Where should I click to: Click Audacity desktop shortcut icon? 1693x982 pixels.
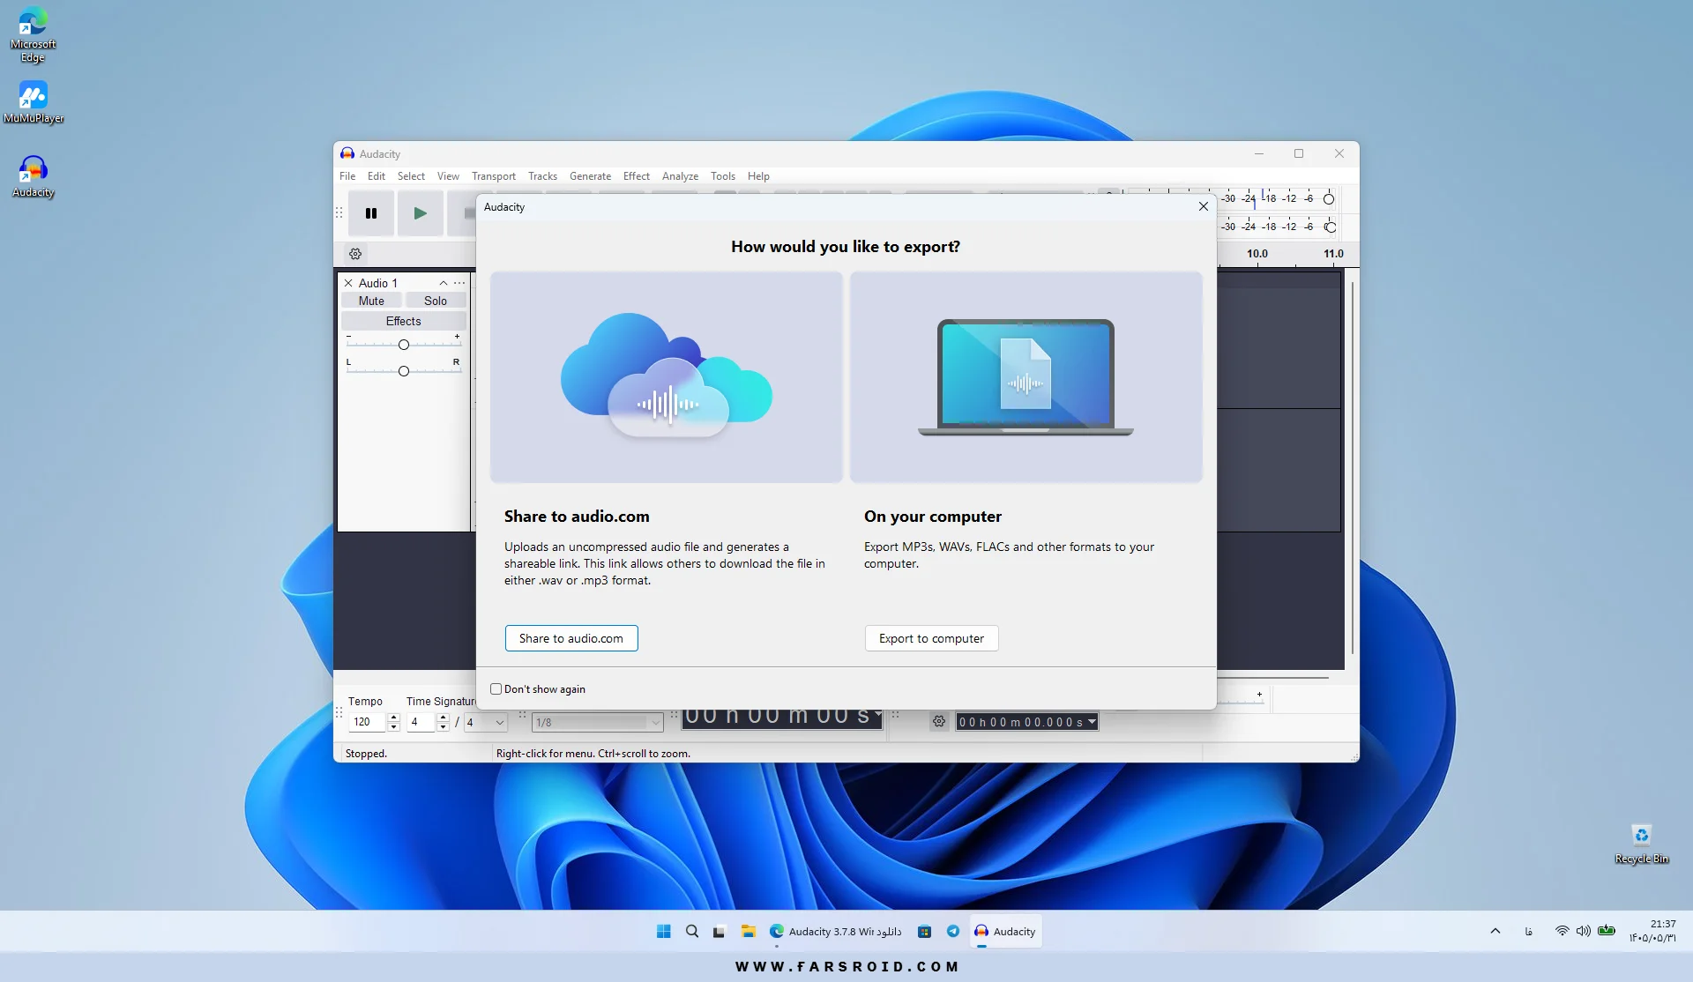(33, 175)
